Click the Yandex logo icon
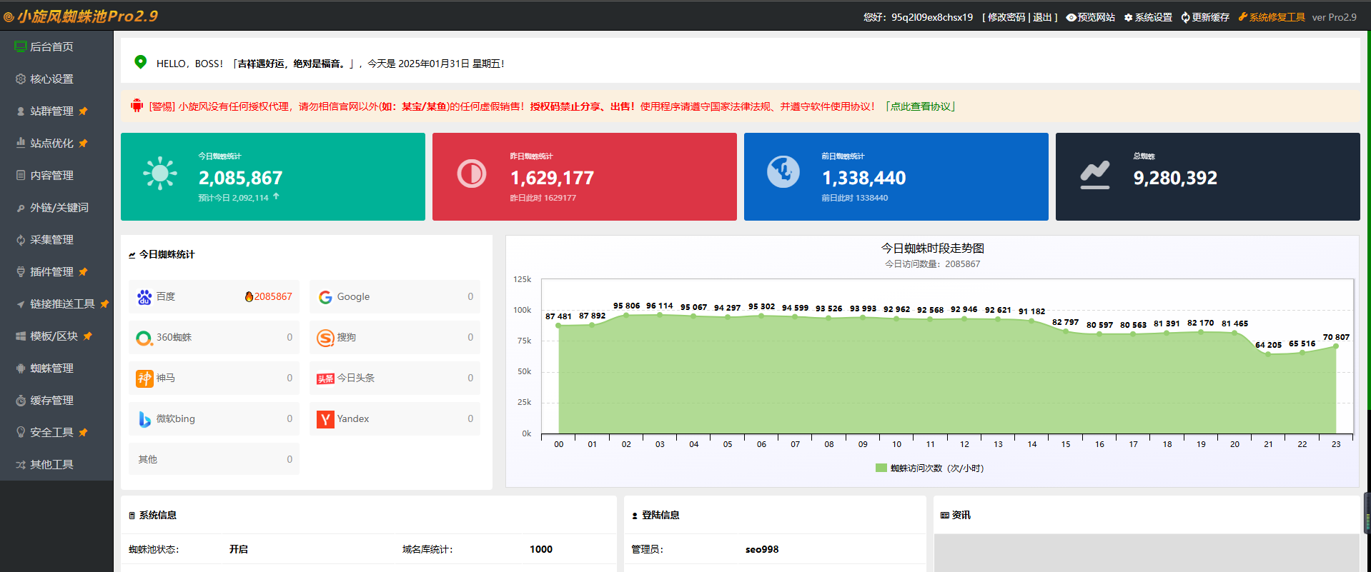1371x572 pixels. pos(325,419)
